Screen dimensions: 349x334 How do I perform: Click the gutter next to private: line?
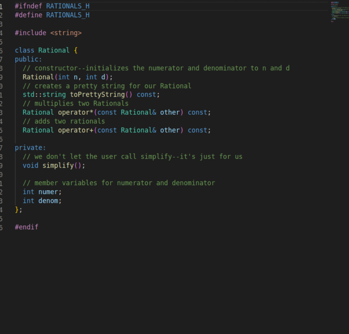(x=2, y=147)
